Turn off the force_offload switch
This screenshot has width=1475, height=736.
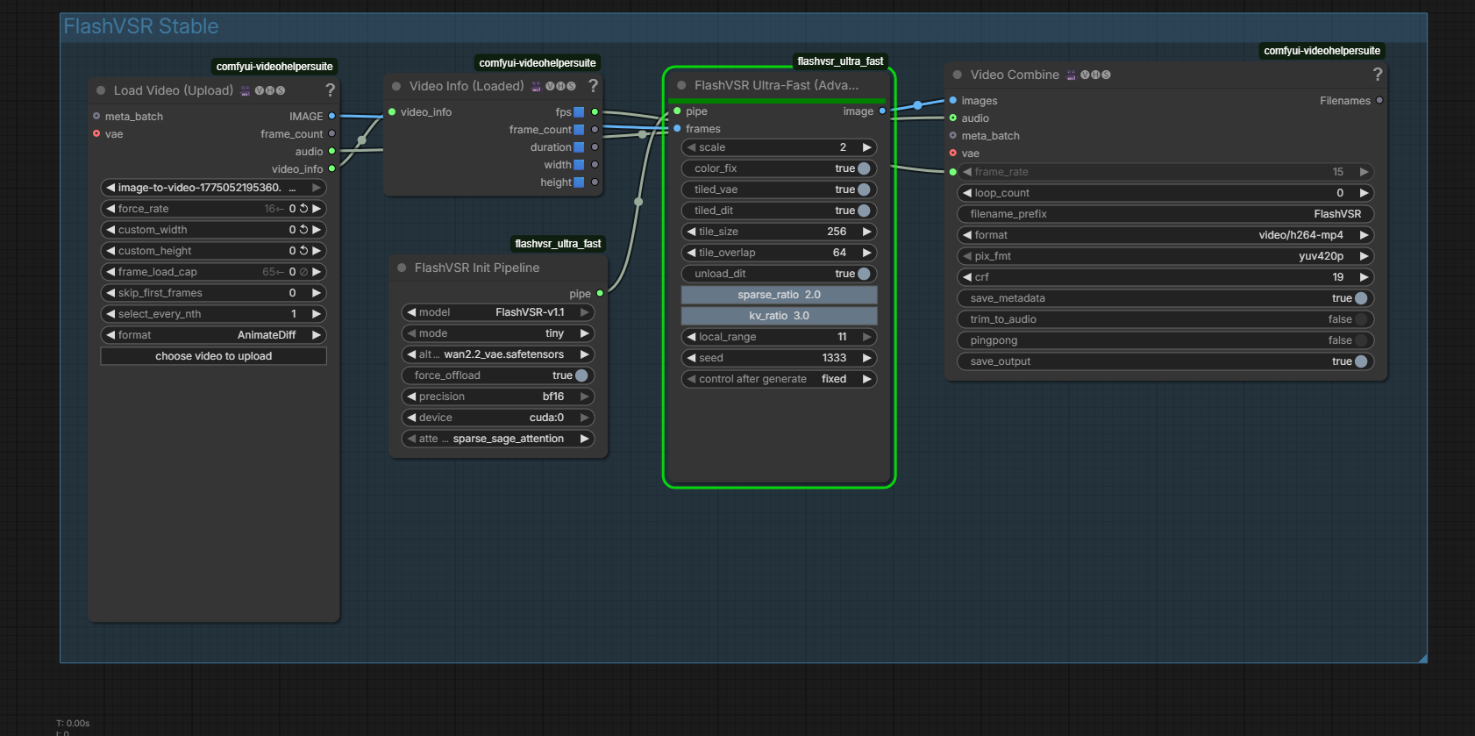(581, 375)
